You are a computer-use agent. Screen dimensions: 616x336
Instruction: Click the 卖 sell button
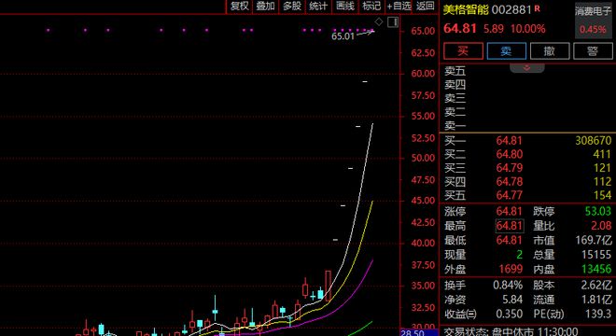click(x=507, y=51)
